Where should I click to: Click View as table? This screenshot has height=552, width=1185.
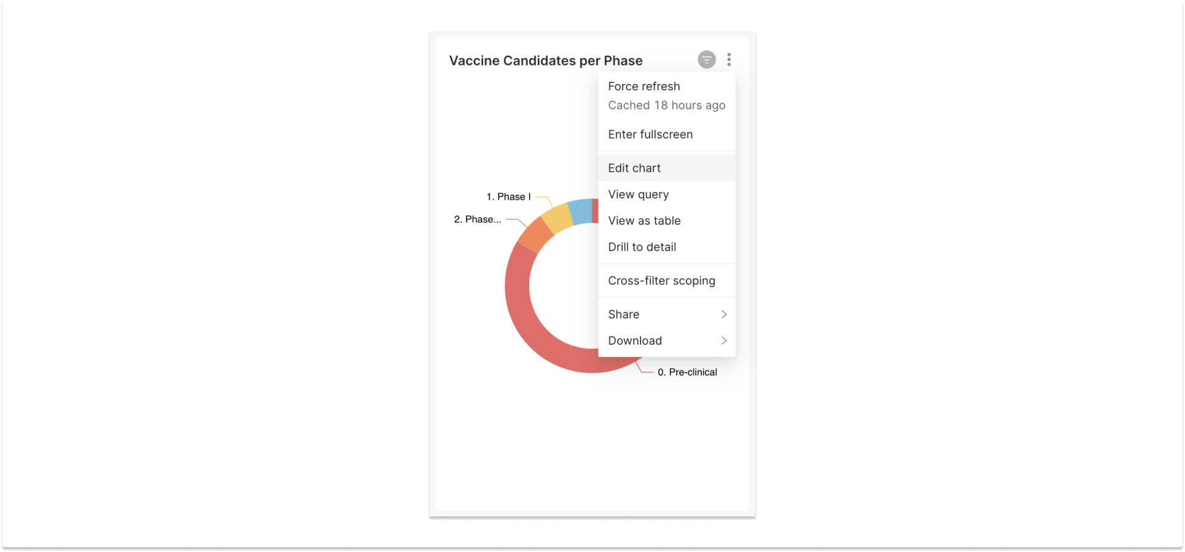[x=644, y=220]
